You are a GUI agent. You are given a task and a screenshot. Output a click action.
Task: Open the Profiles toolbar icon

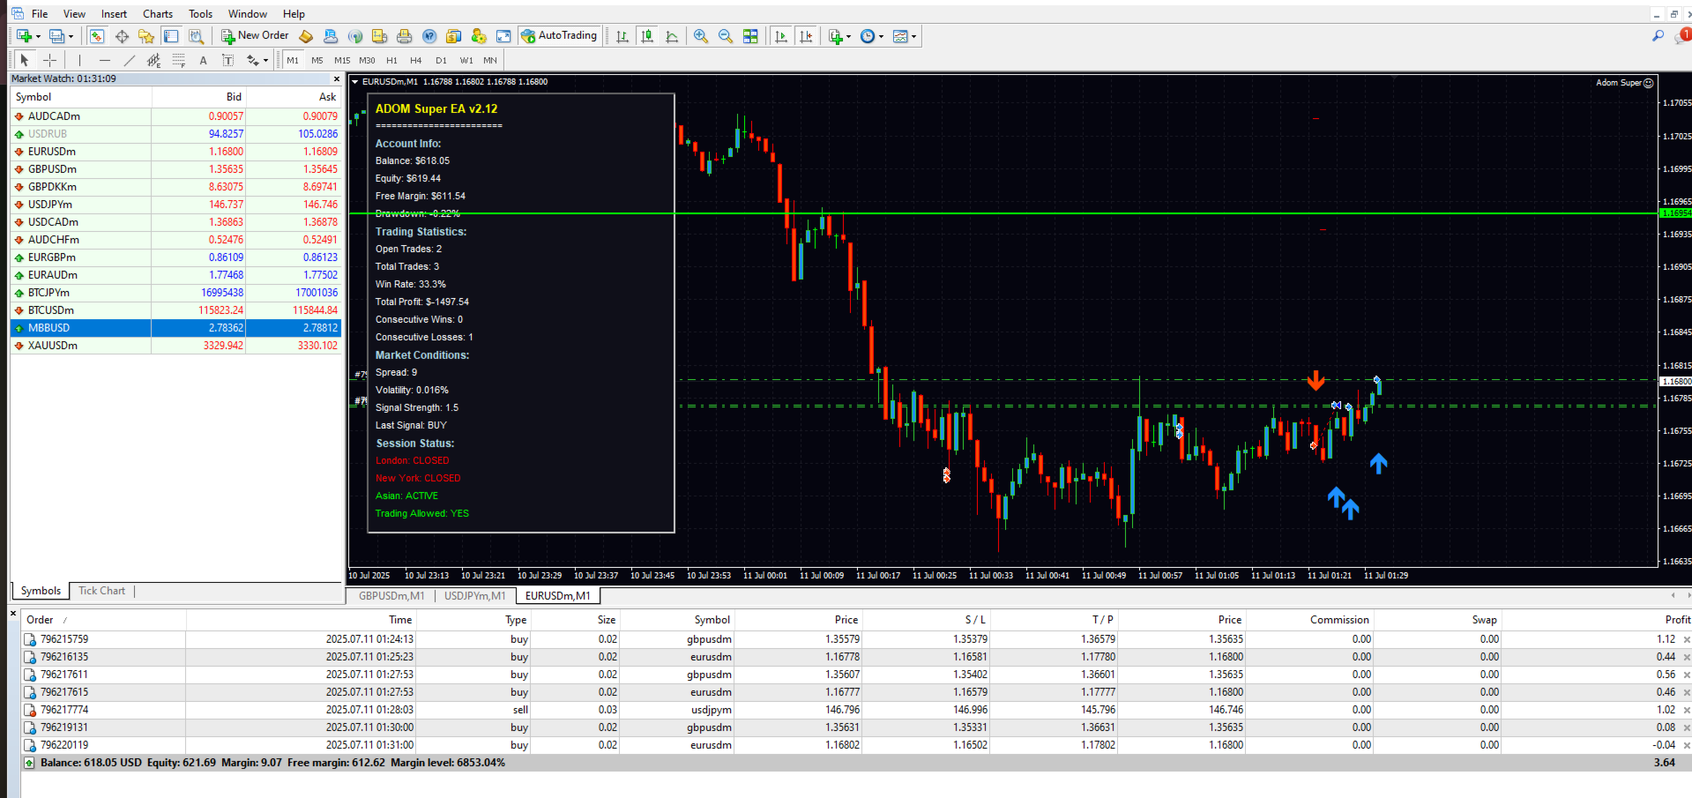coord(56,36)
